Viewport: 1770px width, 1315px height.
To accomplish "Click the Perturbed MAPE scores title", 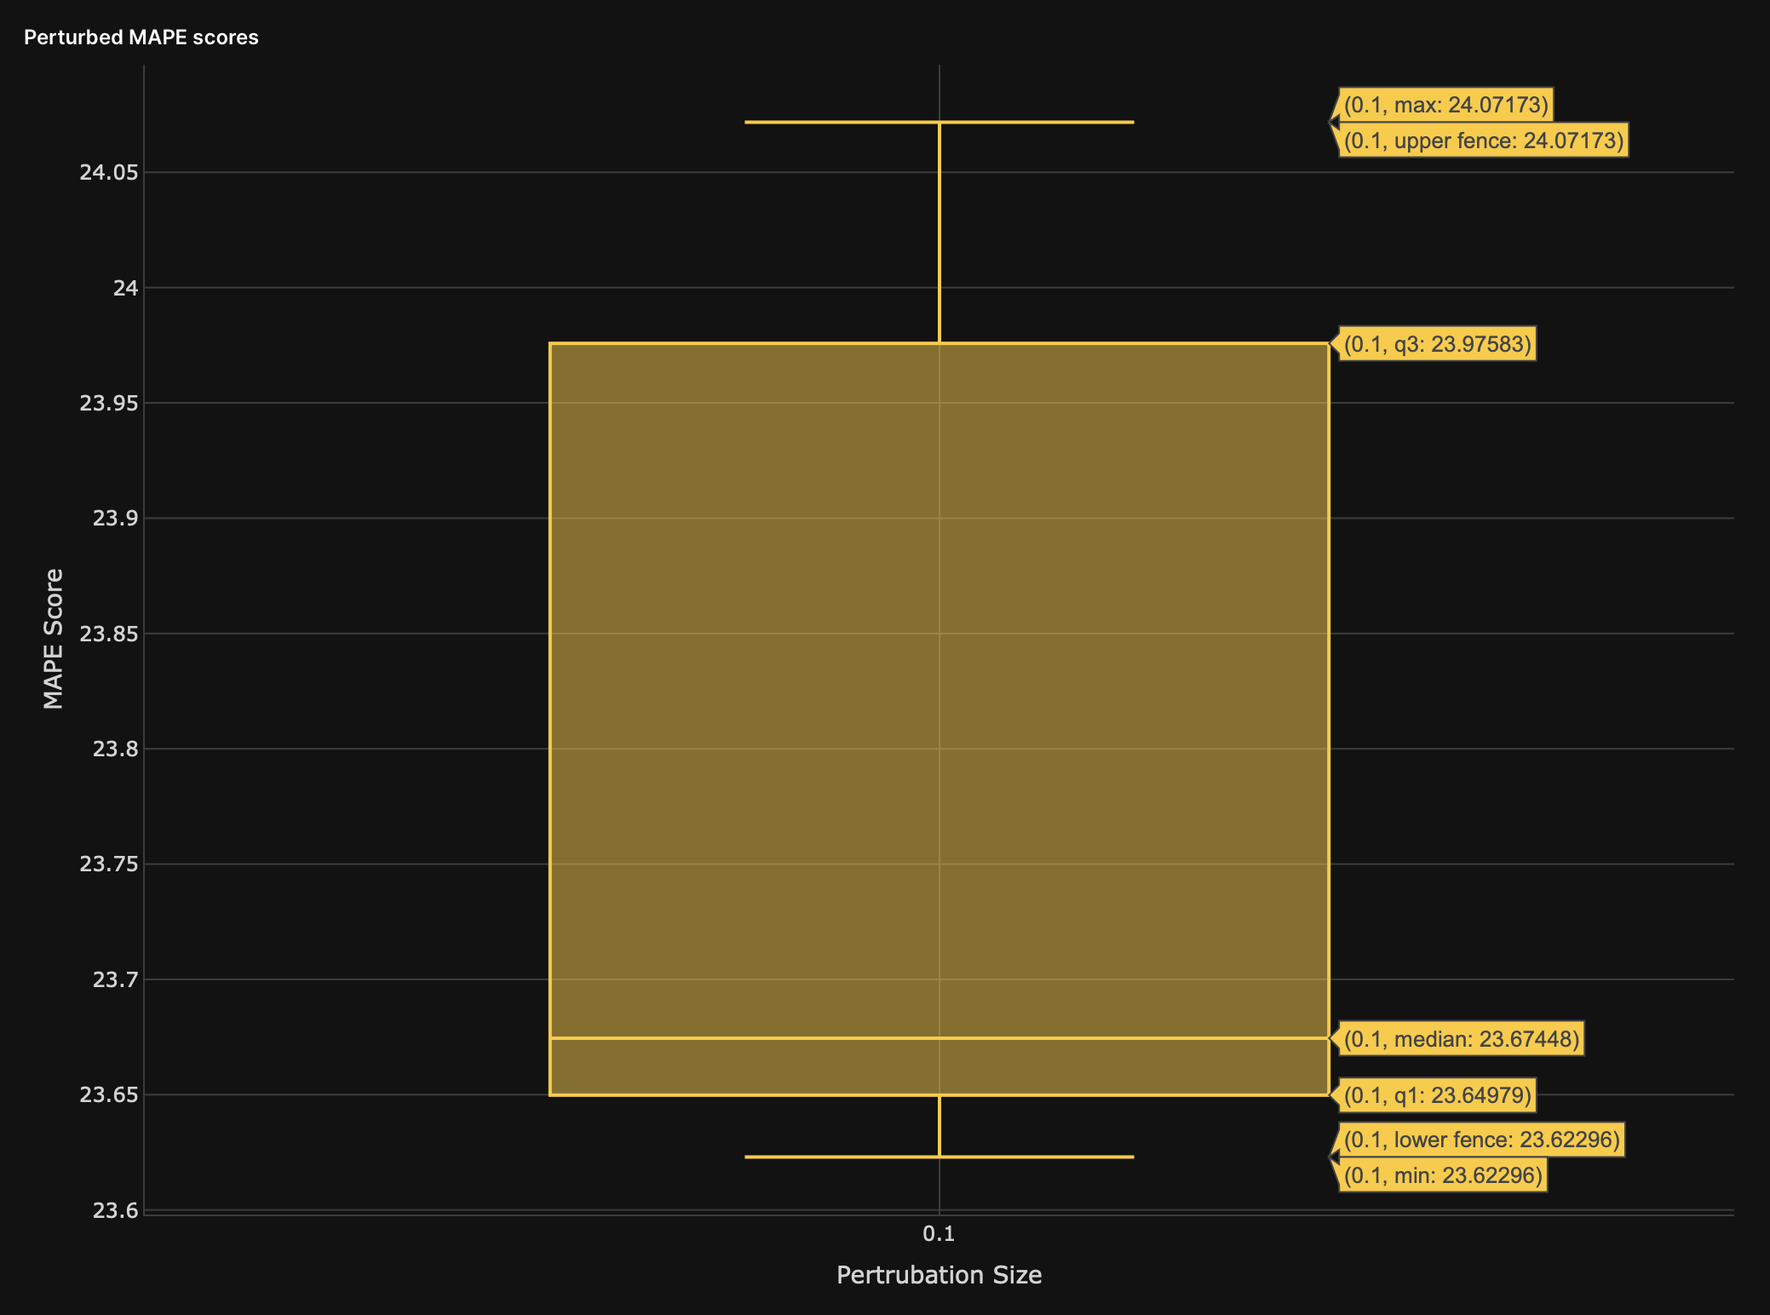I will pos(141,37).
